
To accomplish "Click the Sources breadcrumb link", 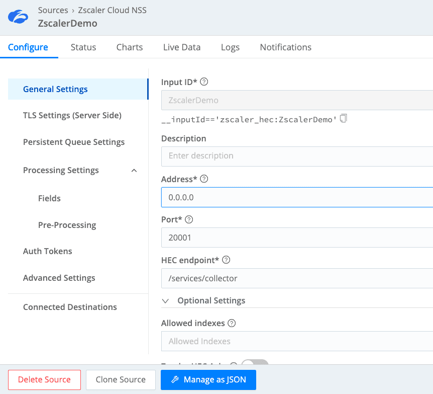I will click(53, 10).
